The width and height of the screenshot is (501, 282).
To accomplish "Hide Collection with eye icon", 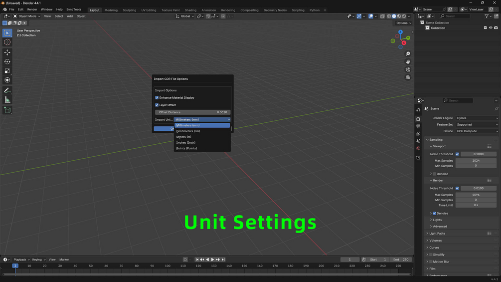I will (491, 28).
